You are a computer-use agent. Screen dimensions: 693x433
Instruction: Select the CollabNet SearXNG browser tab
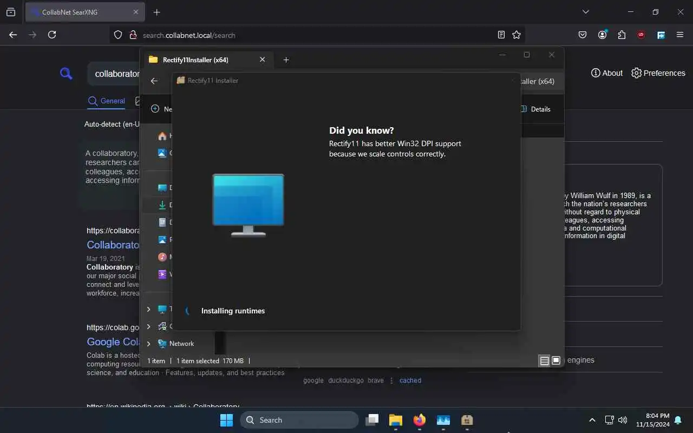(84, 12)
